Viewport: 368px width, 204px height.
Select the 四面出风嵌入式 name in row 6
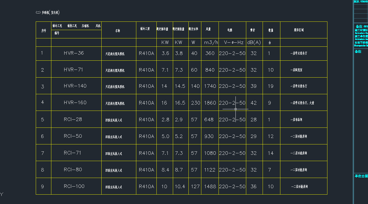[113, 137]
